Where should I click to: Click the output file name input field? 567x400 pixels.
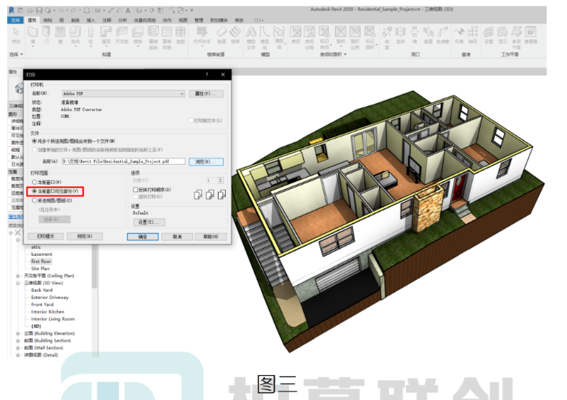click(x=123, y=161)
